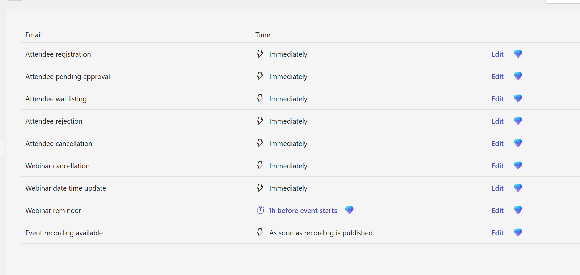Click the Time column header

click(x=263, y=35)
